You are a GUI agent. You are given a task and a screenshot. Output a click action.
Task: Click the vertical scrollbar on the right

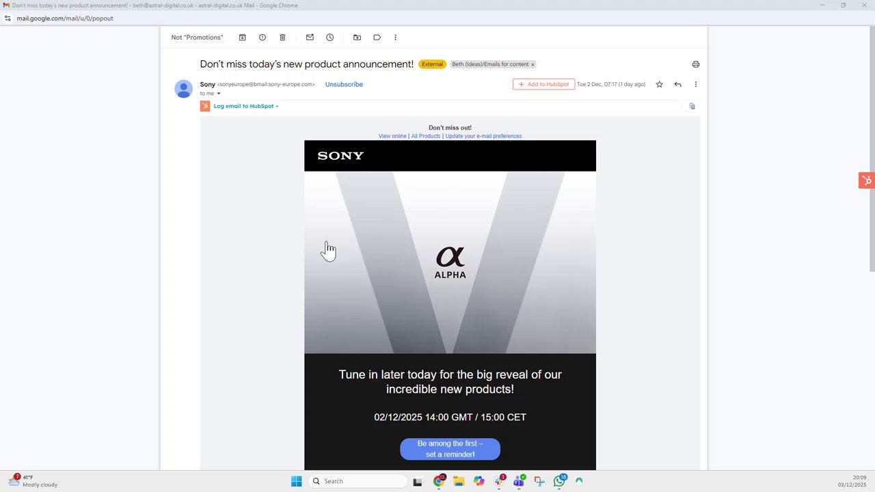(x=872, y=149)
